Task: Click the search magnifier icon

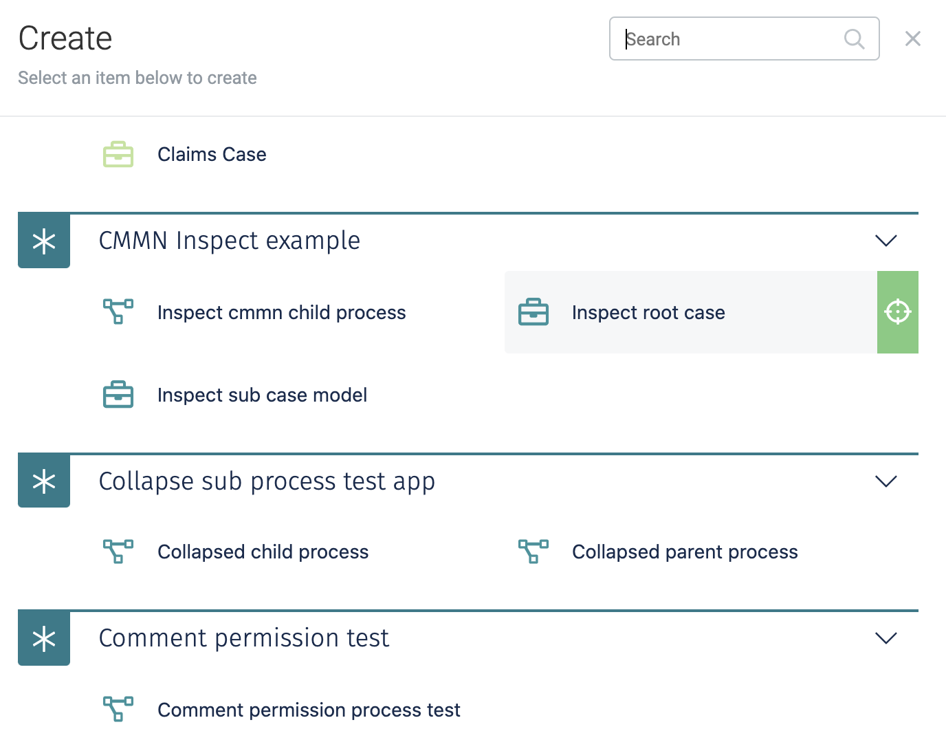Action: click(854, 39)
